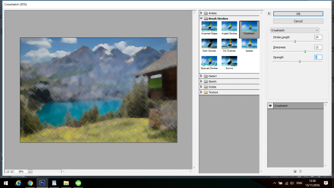
Task: Open the Crosshatch filter dropdown
Action: 294,30
